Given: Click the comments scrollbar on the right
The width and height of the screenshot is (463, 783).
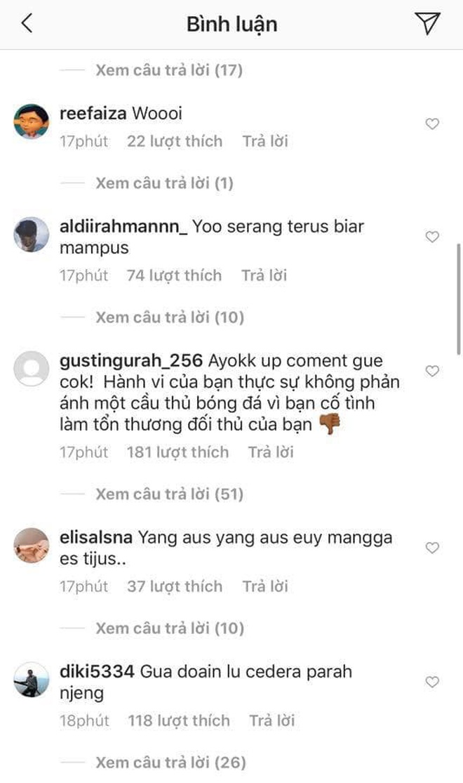Looking at the screenshot, I should click(459, 300).
